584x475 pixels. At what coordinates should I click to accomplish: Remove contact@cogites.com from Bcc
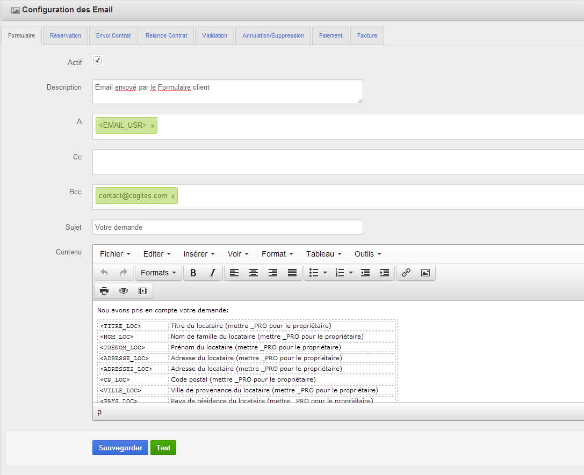(173, 196)
